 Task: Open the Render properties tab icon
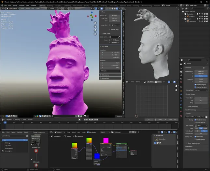point(181,68)
